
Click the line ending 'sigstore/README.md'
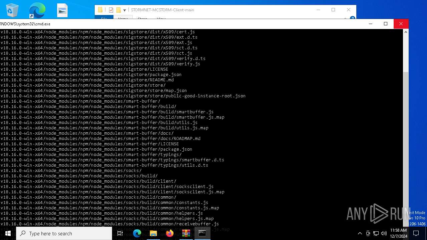coord(87,80)
